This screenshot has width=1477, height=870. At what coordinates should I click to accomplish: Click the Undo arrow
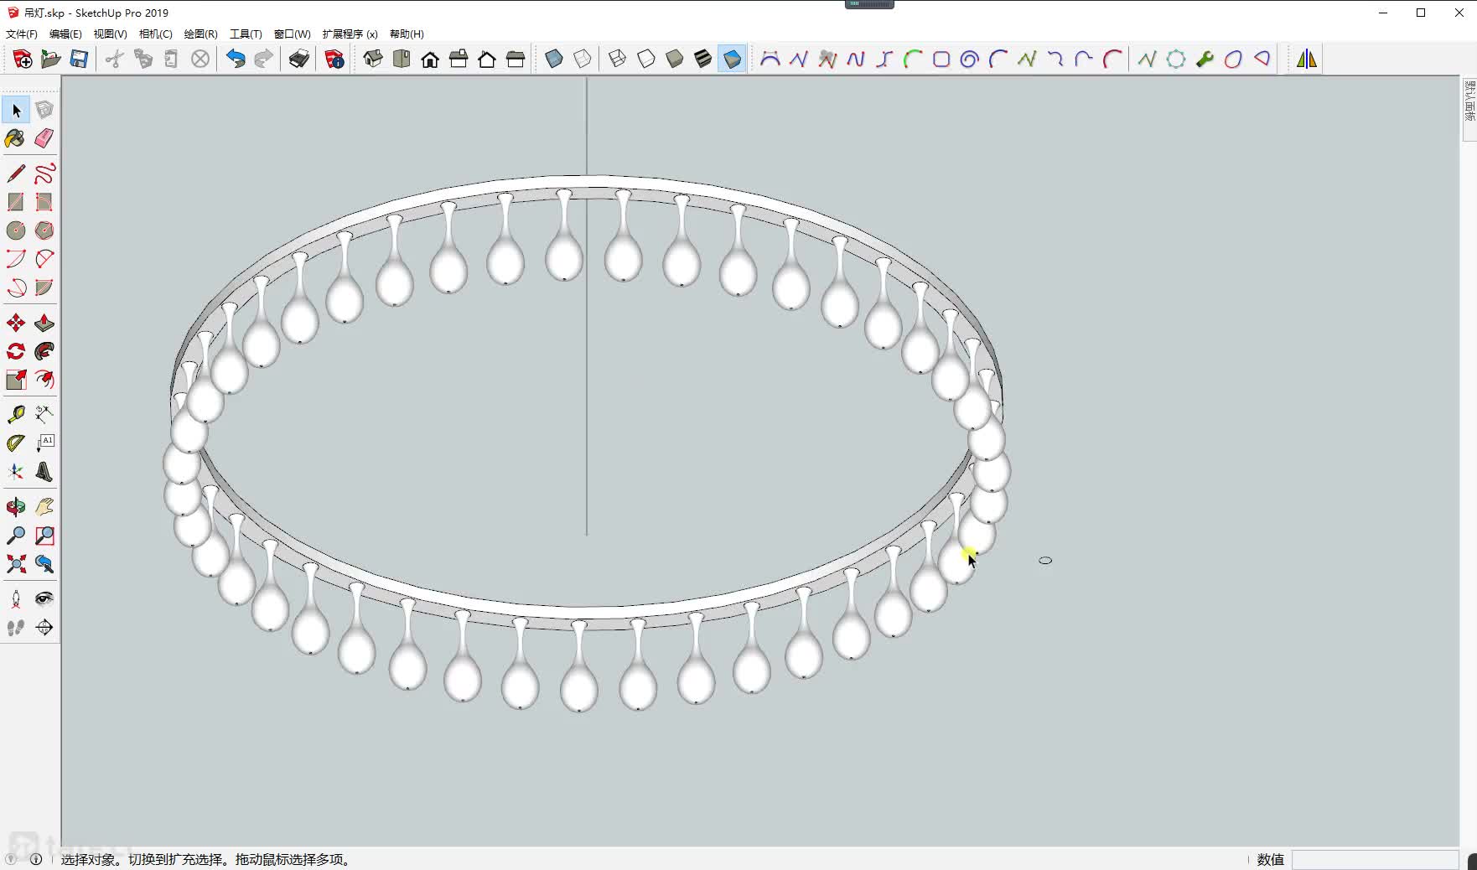click(x=236, y=59)
